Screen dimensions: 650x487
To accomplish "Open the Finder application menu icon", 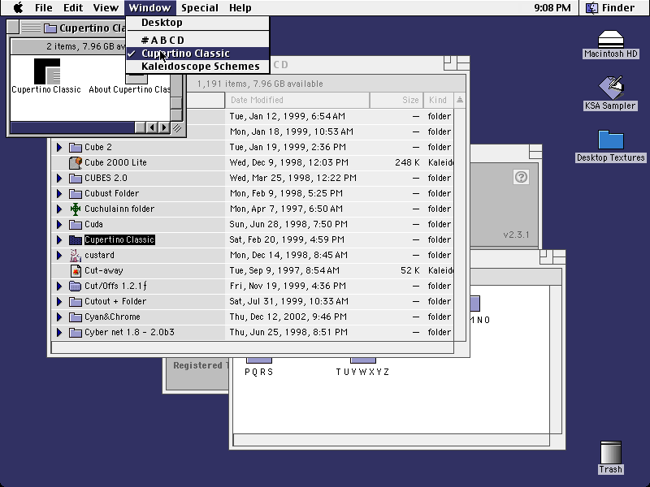I will click(592, 8).
